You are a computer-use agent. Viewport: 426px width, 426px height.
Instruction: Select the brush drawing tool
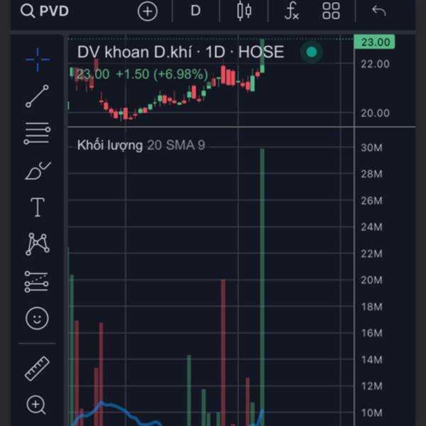(x=38, y=170)
